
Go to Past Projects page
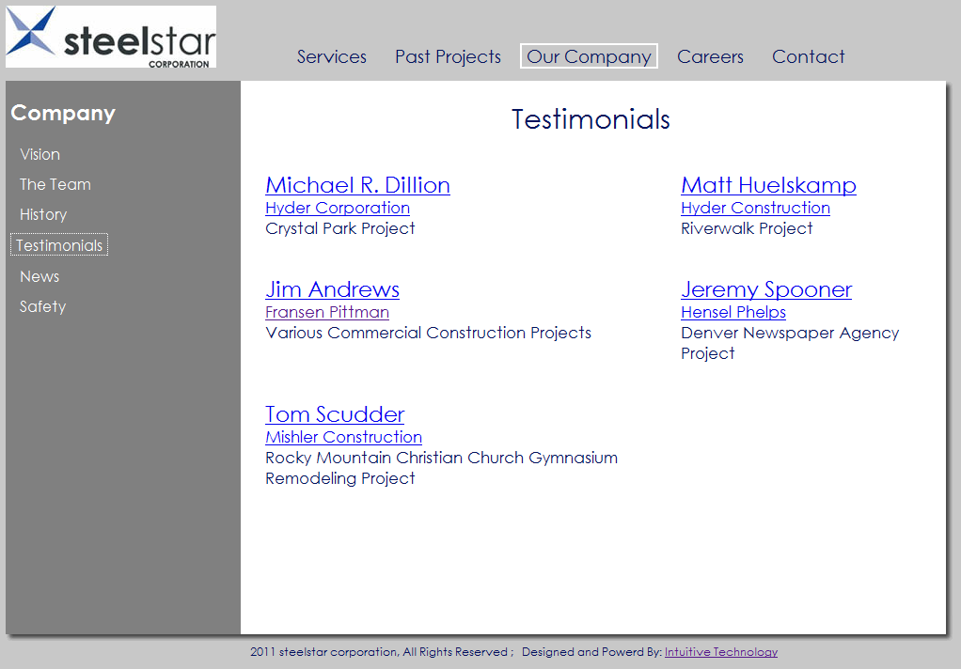coord(448,56)
